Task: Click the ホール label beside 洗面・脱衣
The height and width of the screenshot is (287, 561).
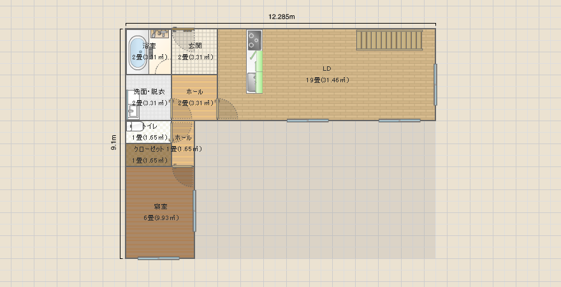Action: click(x=195, y=92)
